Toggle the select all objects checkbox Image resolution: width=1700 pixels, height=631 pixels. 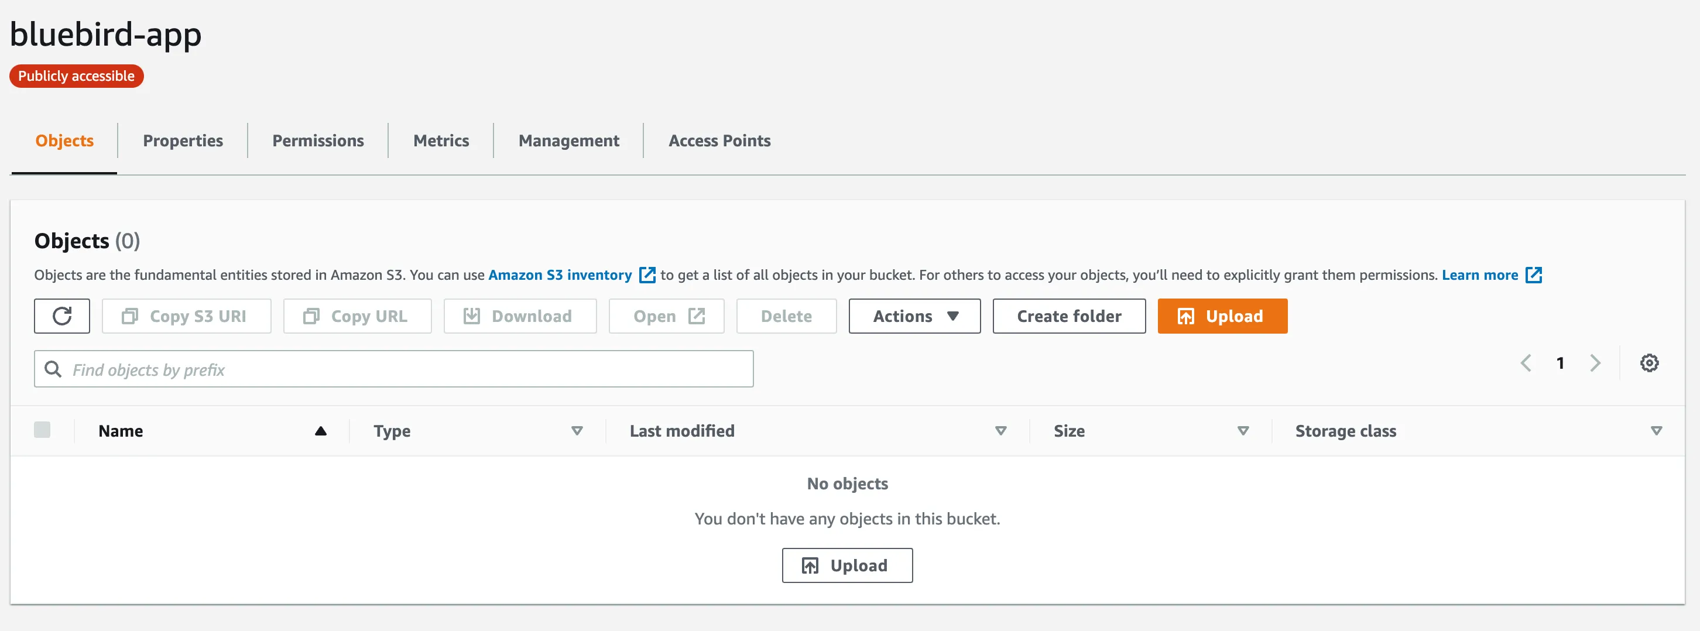click(x=42, y=430)
